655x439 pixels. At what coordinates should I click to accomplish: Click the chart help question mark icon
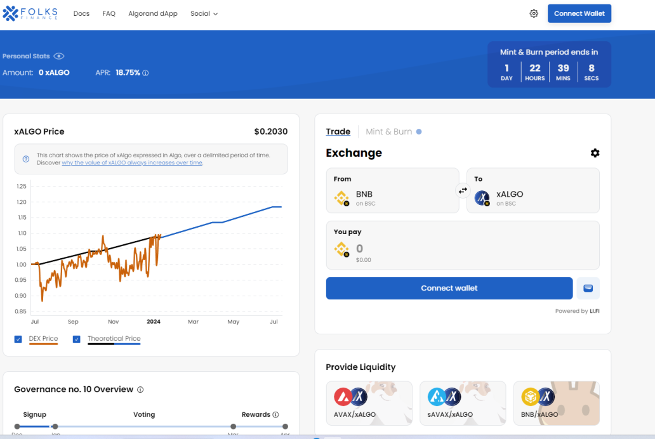[26, 159]
